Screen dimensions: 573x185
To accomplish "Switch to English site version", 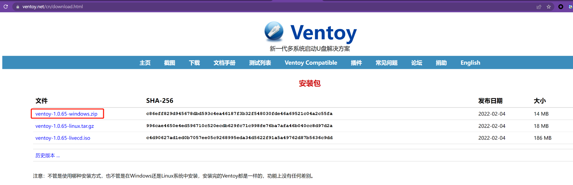I will coord(470,63).
